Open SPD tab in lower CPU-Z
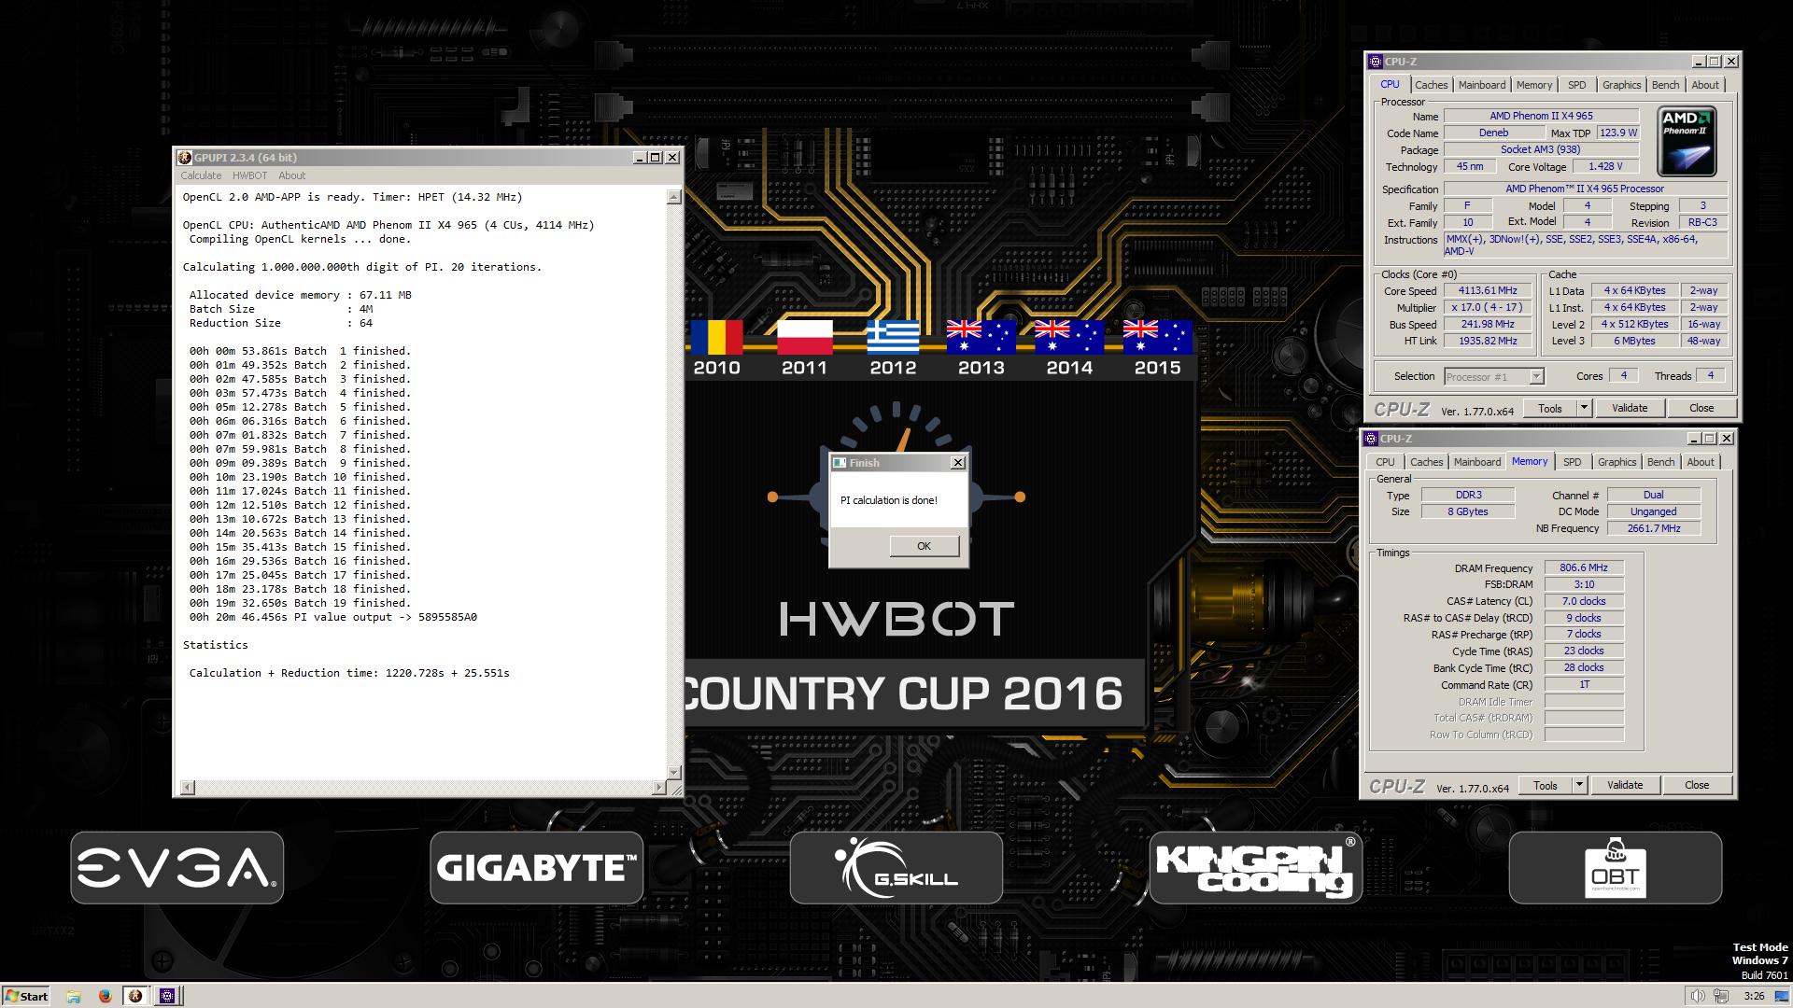This screenshot has width=1793, height=1008. click(1573, 462)
